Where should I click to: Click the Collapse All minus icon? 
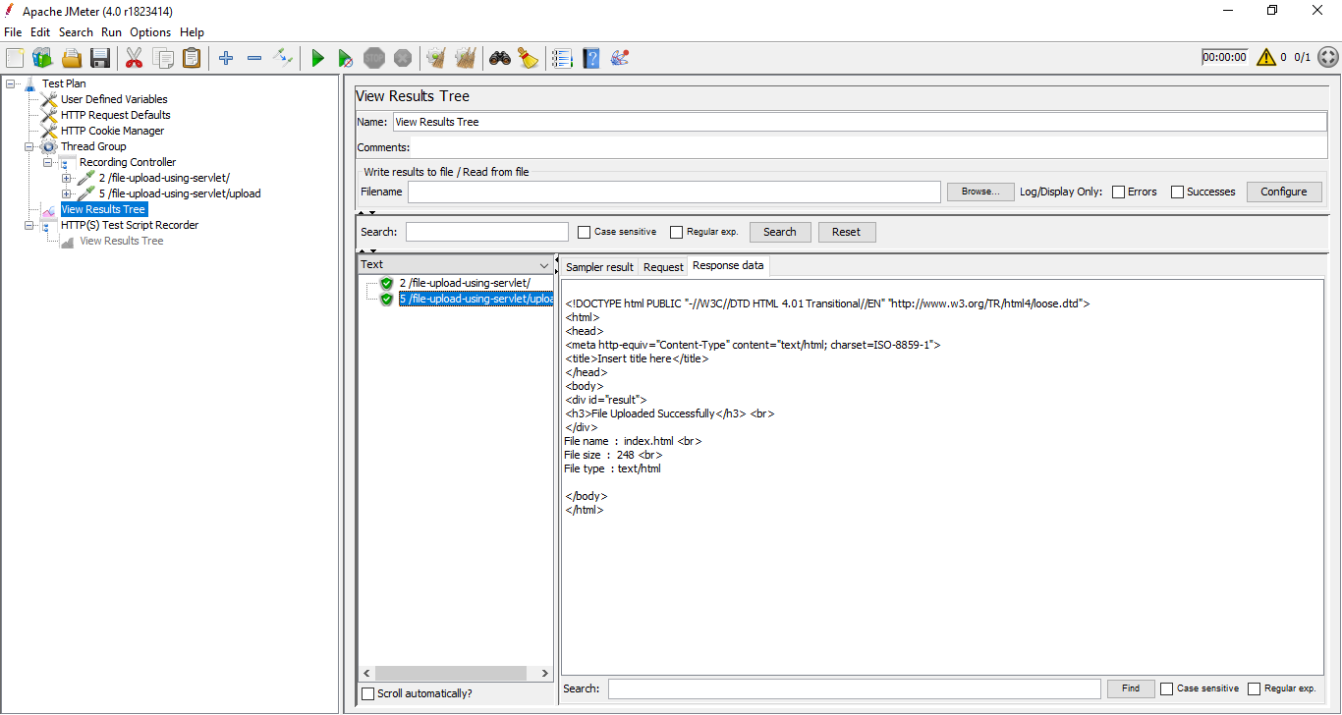(254, 58)
